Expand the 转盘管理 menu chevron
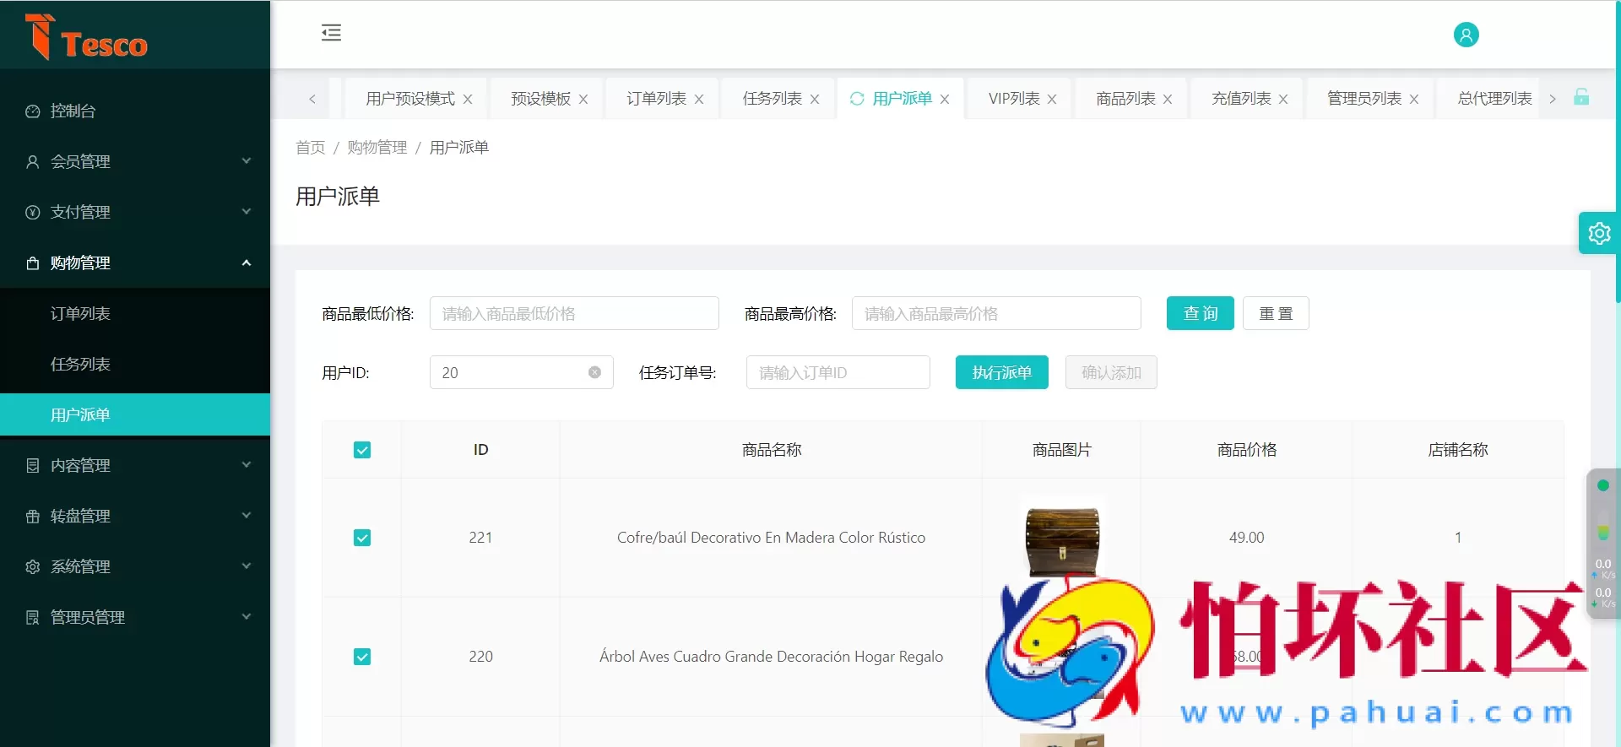1621x747 pixels. (247, 515)
